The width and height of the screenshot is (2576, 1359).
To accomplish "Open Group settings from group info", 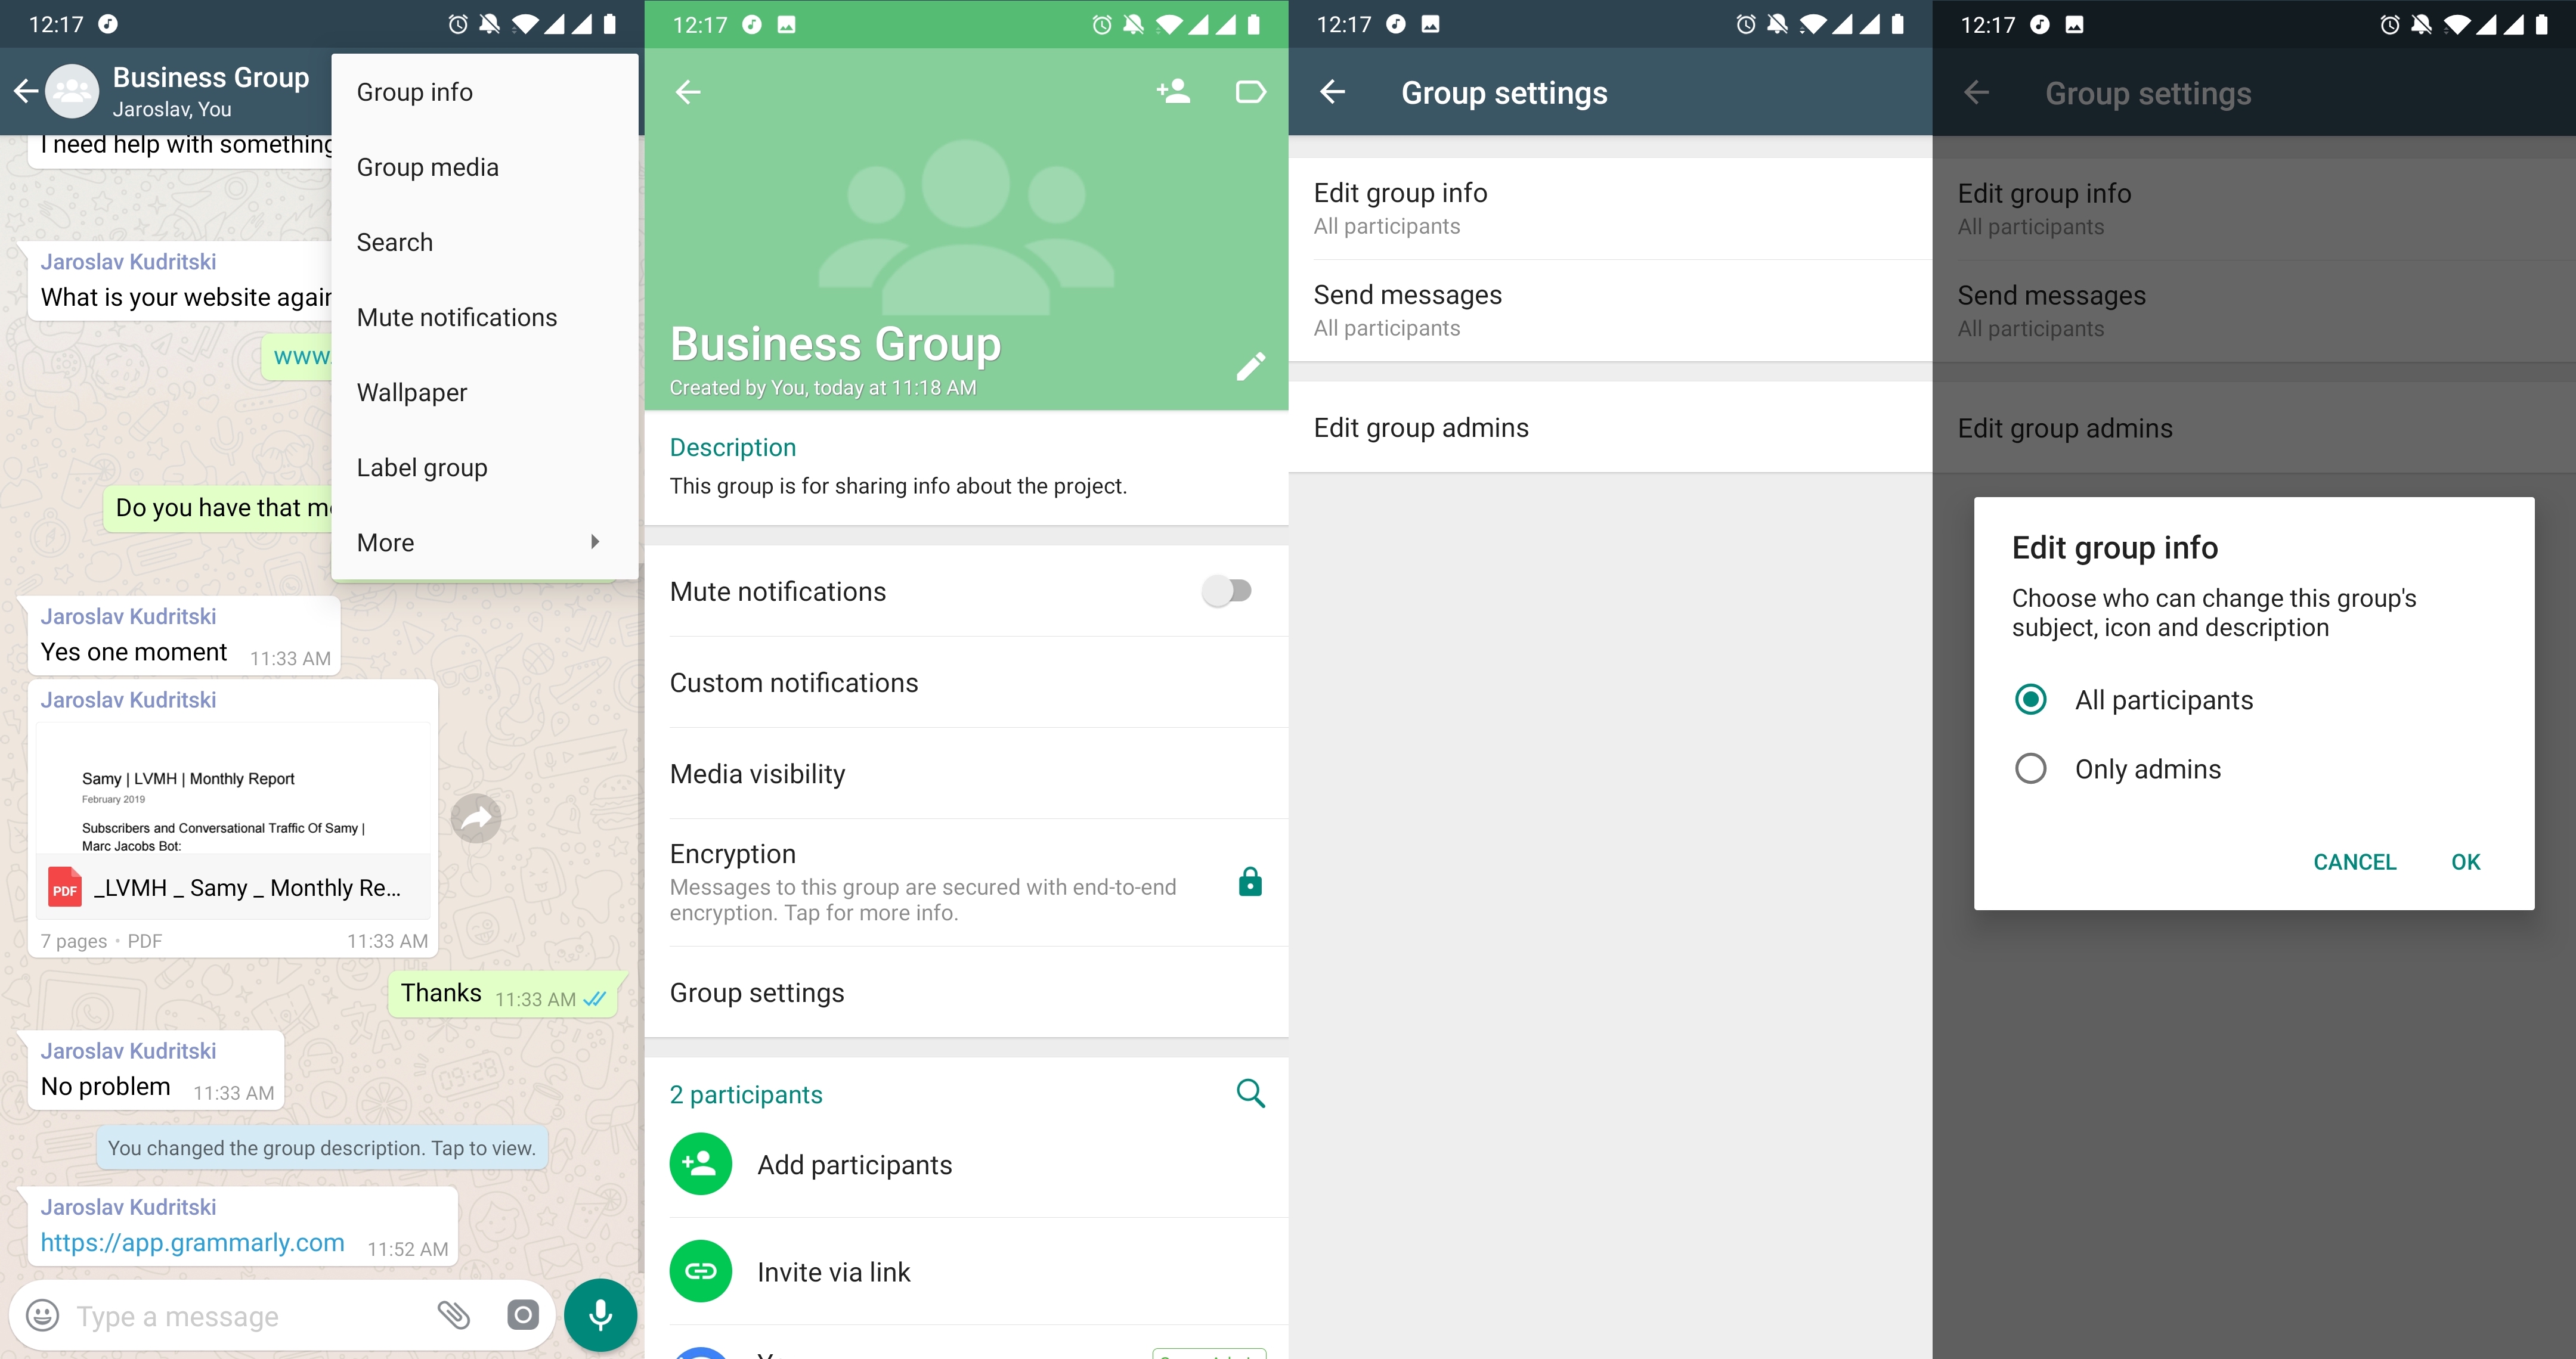I will coord(757,991).
